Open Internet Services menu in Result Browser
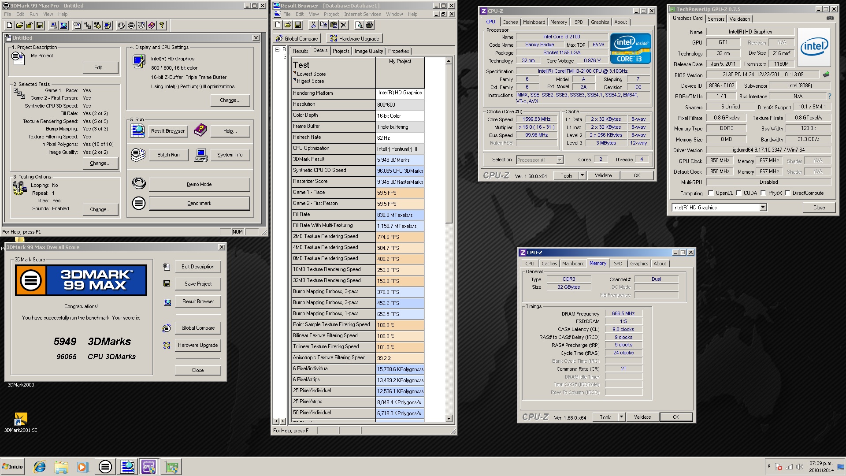Image resolution: width=846 pixels, height=476 pixels. pyautogui.click(x=362, y=14)
